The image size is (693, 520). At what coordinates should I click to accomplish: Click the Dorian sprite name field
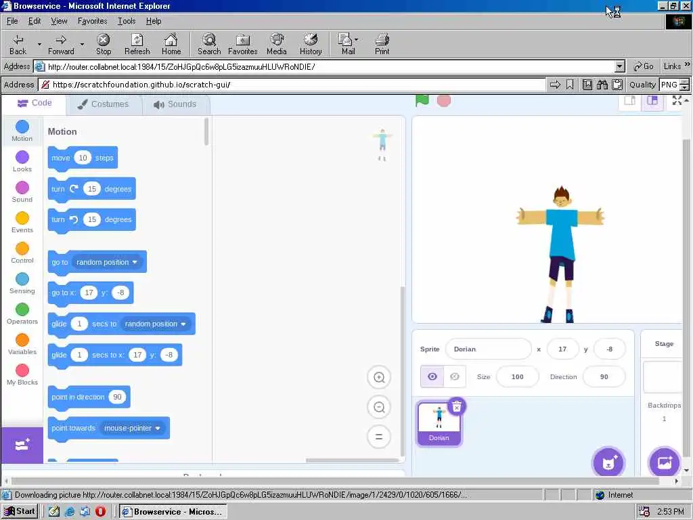[489, 349]
